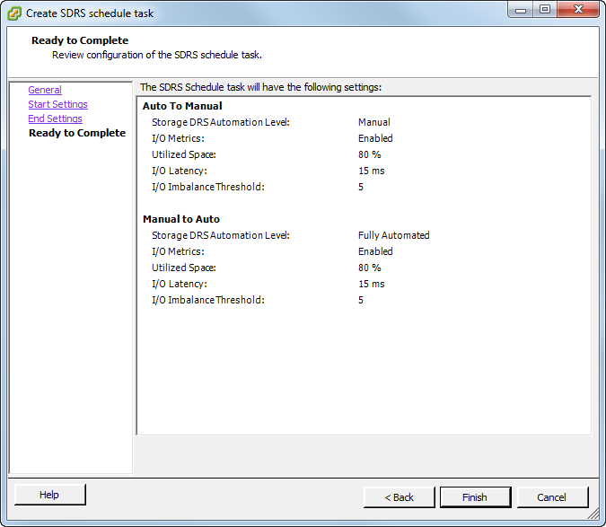This screenshot has width=606, height=527.
Task: Maximize the Create SDRS schedule task window
Action: [x=544, y=10]
